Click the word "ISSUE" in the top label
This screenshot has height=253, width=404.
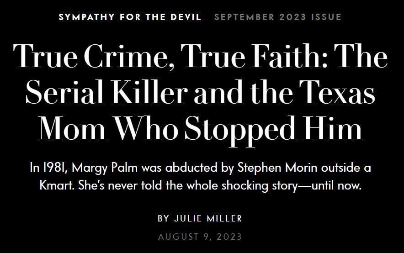coord(326,17)
